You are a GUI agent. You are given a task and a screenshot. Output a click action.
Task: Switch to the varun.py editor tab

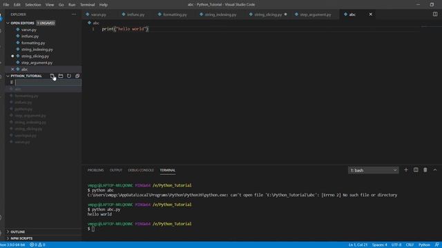(x=99, y=14)
